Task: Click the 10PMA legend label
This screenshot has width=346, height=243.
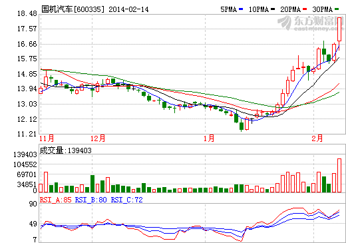Action: 259,9
